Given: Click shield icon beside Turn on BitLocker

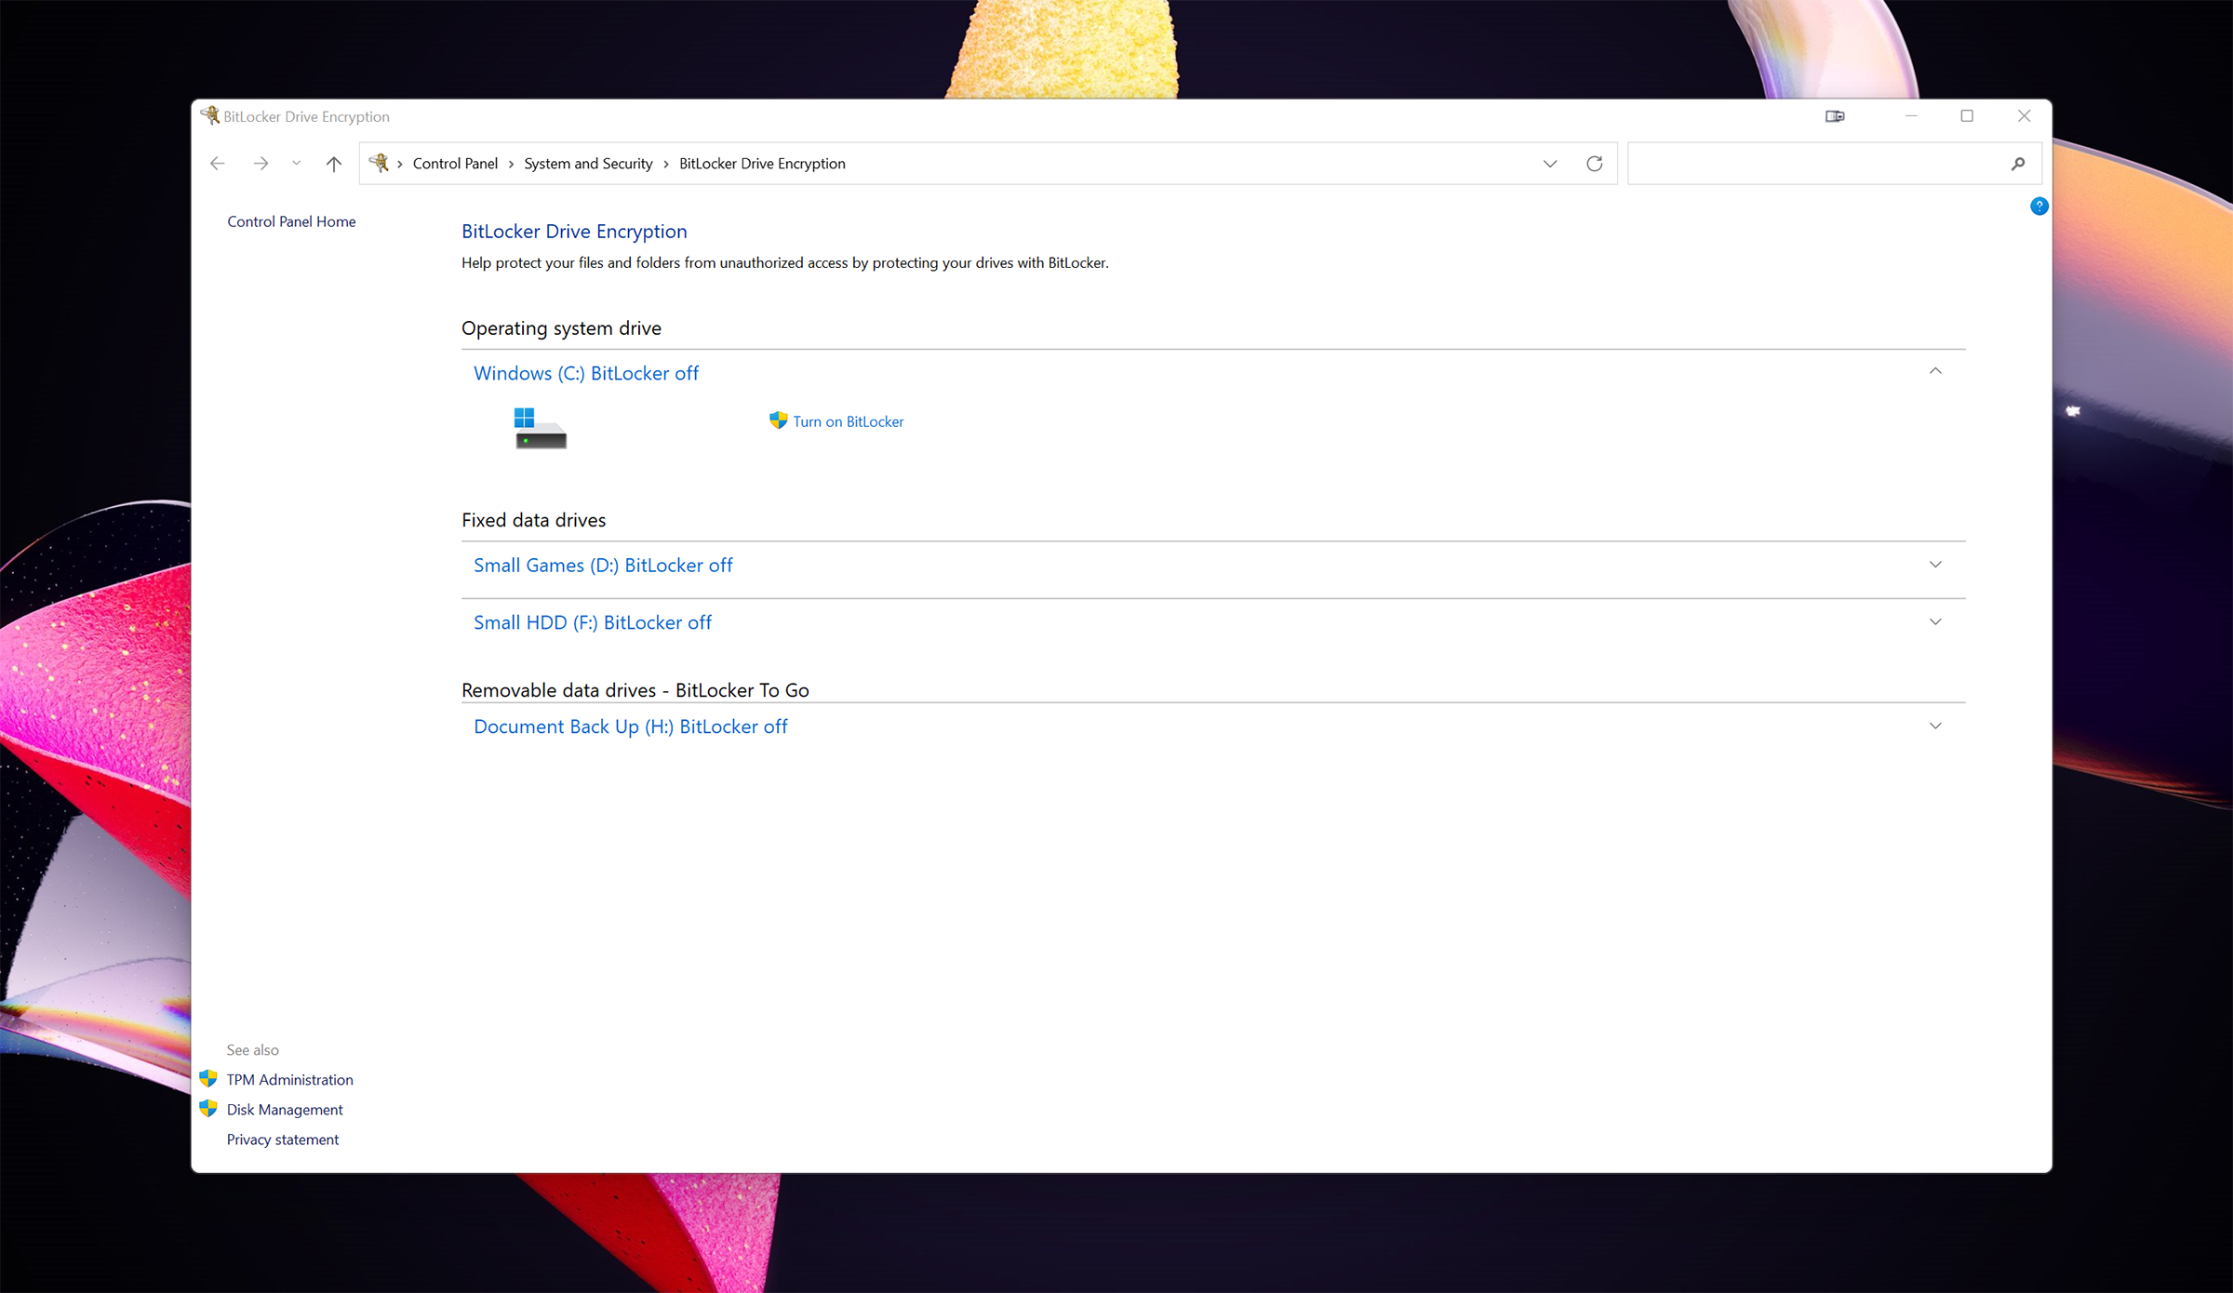Looking at the screenshot, I should pyautogui.click(x=778, y=420).
